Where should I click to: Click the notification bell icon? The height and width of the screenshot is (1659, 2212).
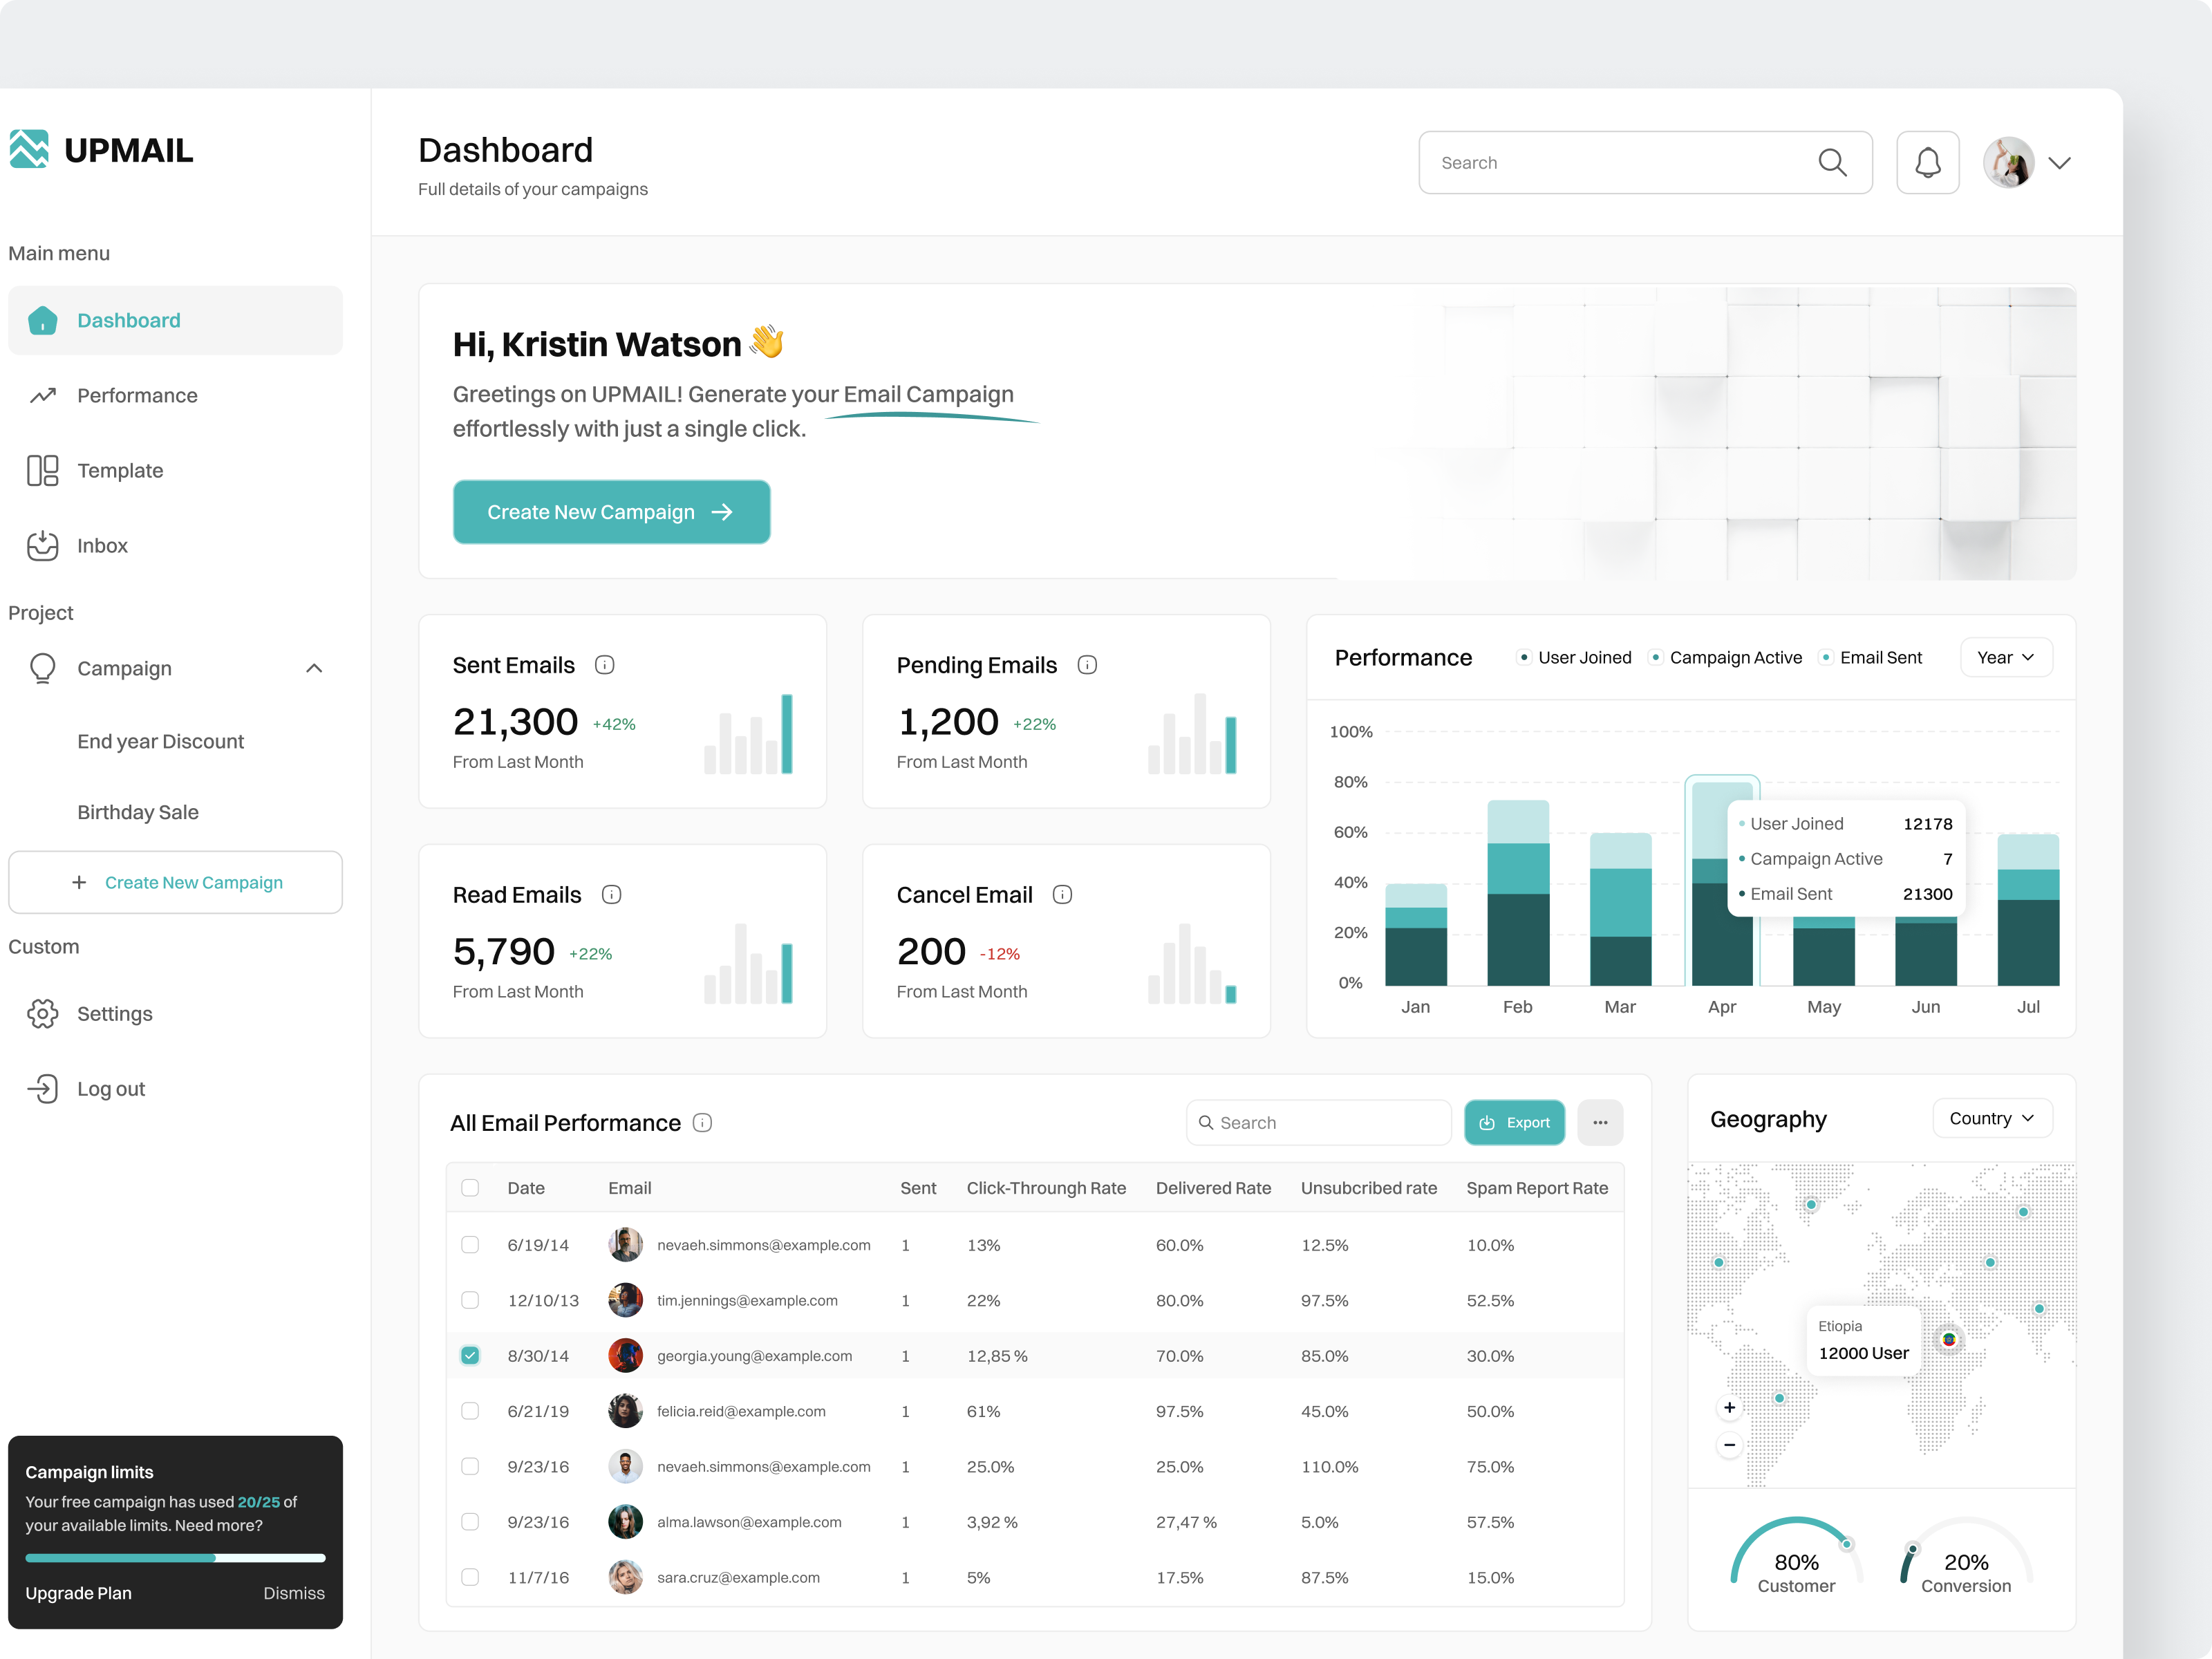pos(1928,162)
